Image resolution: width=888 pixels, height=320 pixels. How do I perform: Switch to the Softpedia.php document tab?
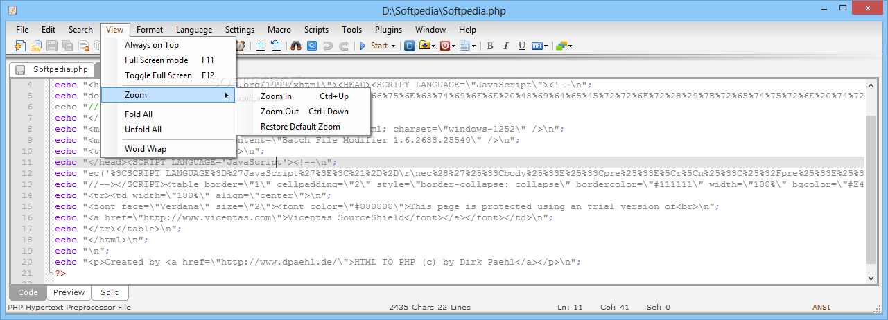[x=53, y=69]
